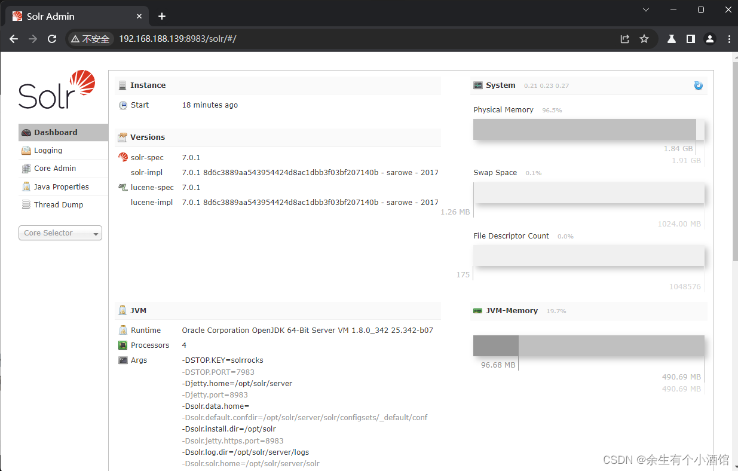Click the File Descriptor Count bar

(589, 256)
